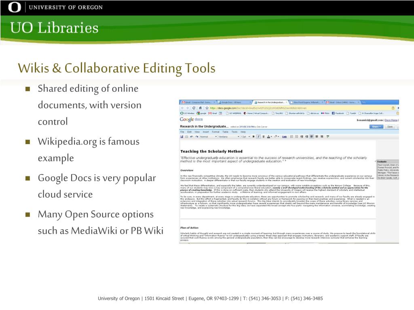Image resolution: width=414 pixels, height=310 pixels.
Task: Undo the last edit in Docs toolbar
Action: click(192, 136)
